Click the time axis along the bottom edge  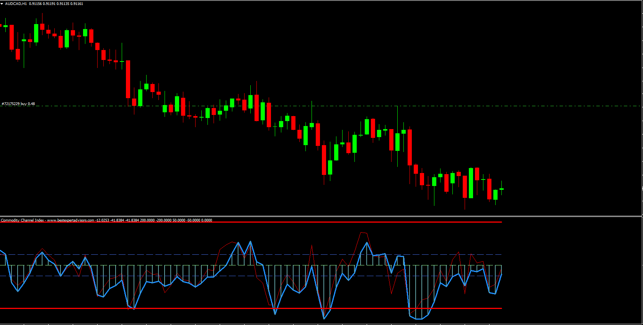[306, 324]
